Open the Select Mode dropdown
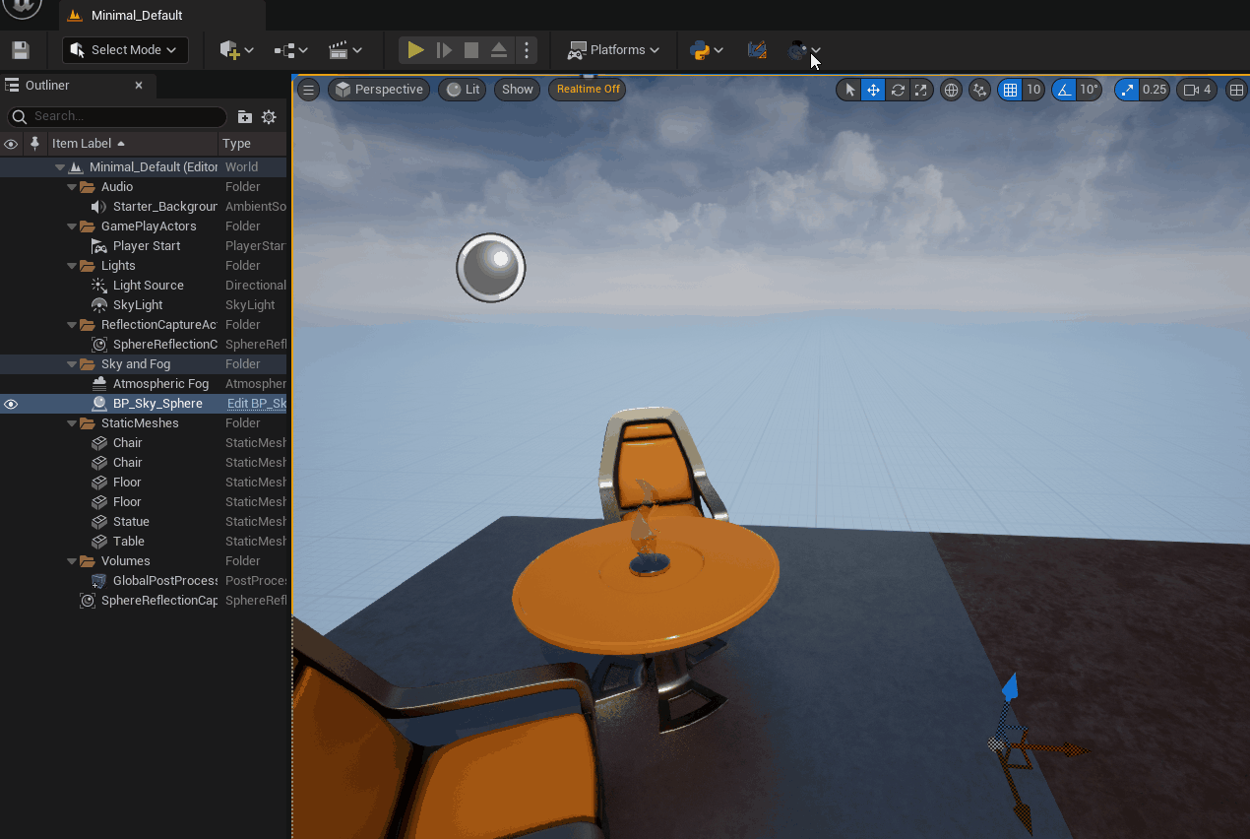Image resolution: width=1250 pixels, height=839 pixels. [x=125, y=50]
